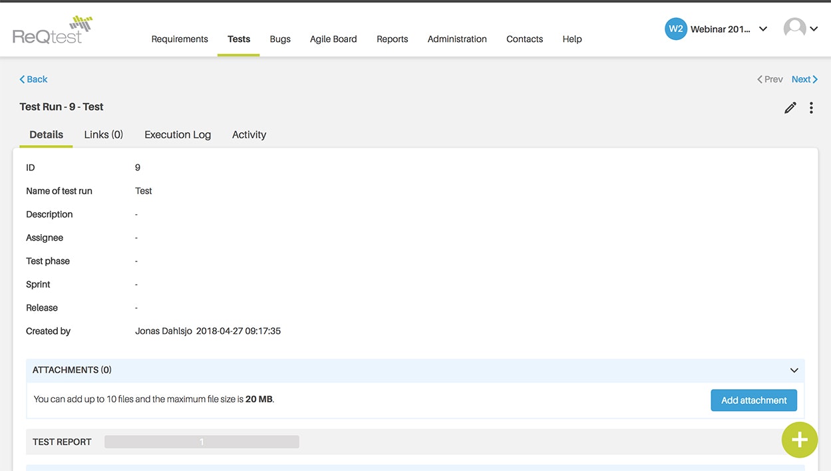Expand the Webinar project dropdown arrow
831x471 pixels.
pos(763,29)
